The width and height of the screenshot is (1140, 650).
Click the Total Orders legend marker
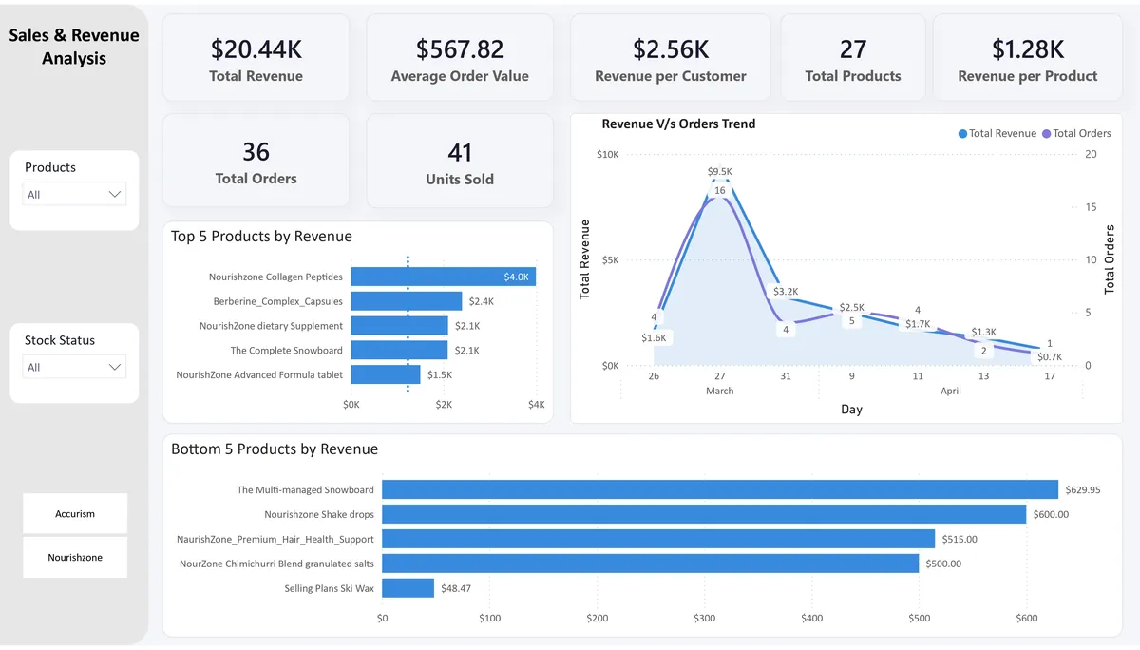pos(1047,134)
